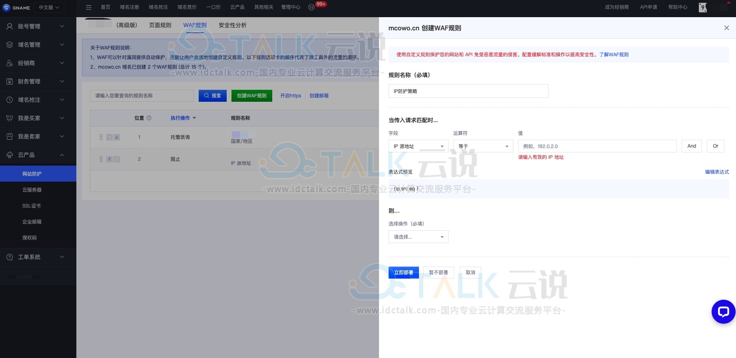Viewport: 736px width, 358px height.
Task: Expand the 账号管理 menu chevron
Action: click(62, 26)
